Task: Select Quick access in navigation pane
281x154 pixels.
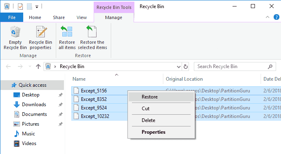Action: pyautogui.click(x=32, y=85)
